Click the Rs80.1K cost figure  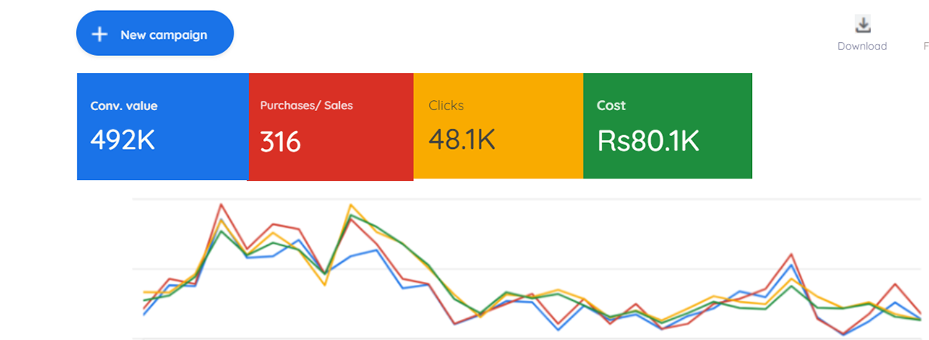pyautogui.click(x=648, y=141)
